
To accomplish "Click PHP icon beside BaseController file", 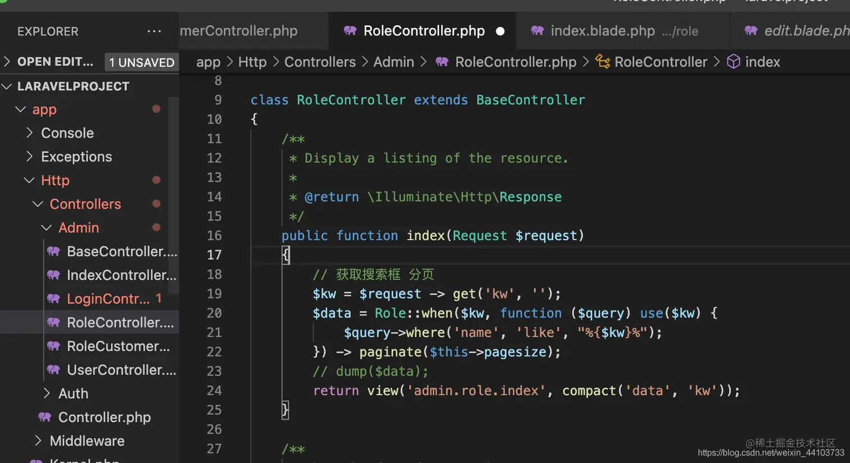I will pyautogui.click(x=54, y=251).
